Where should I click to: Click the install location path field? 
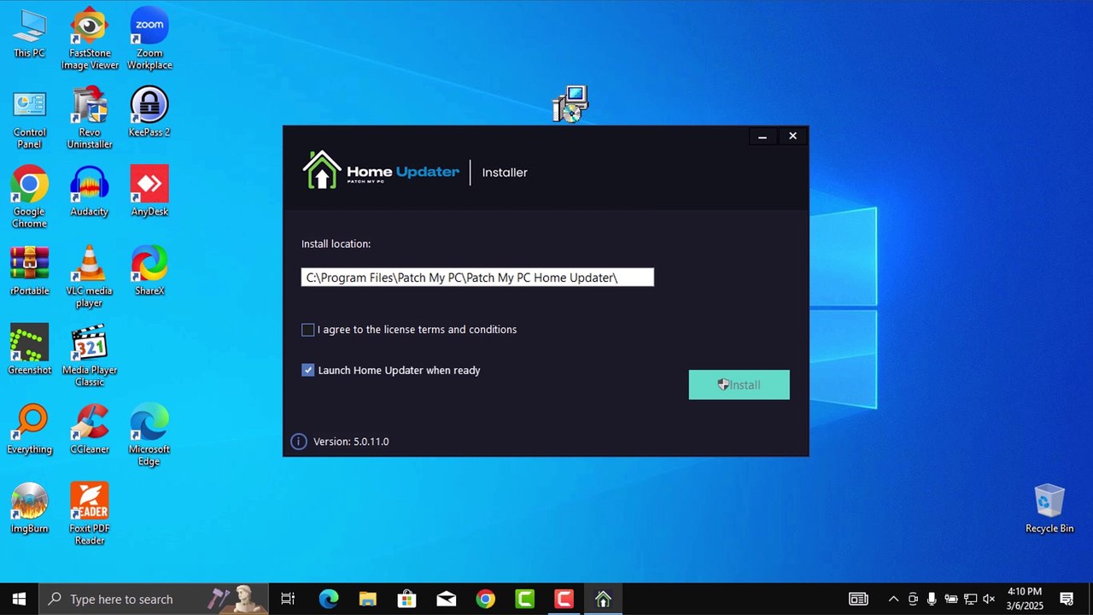(x=477, y=277)
